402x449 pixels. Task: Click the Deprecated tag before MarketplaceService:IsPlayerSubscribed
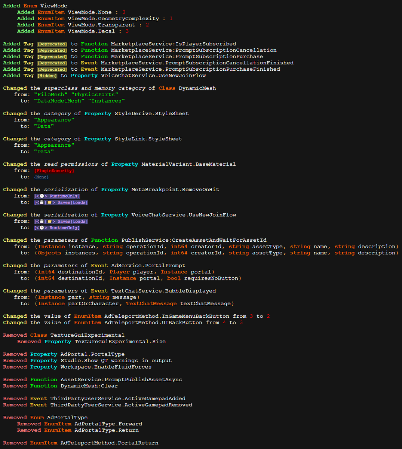(x=52, y=44)
